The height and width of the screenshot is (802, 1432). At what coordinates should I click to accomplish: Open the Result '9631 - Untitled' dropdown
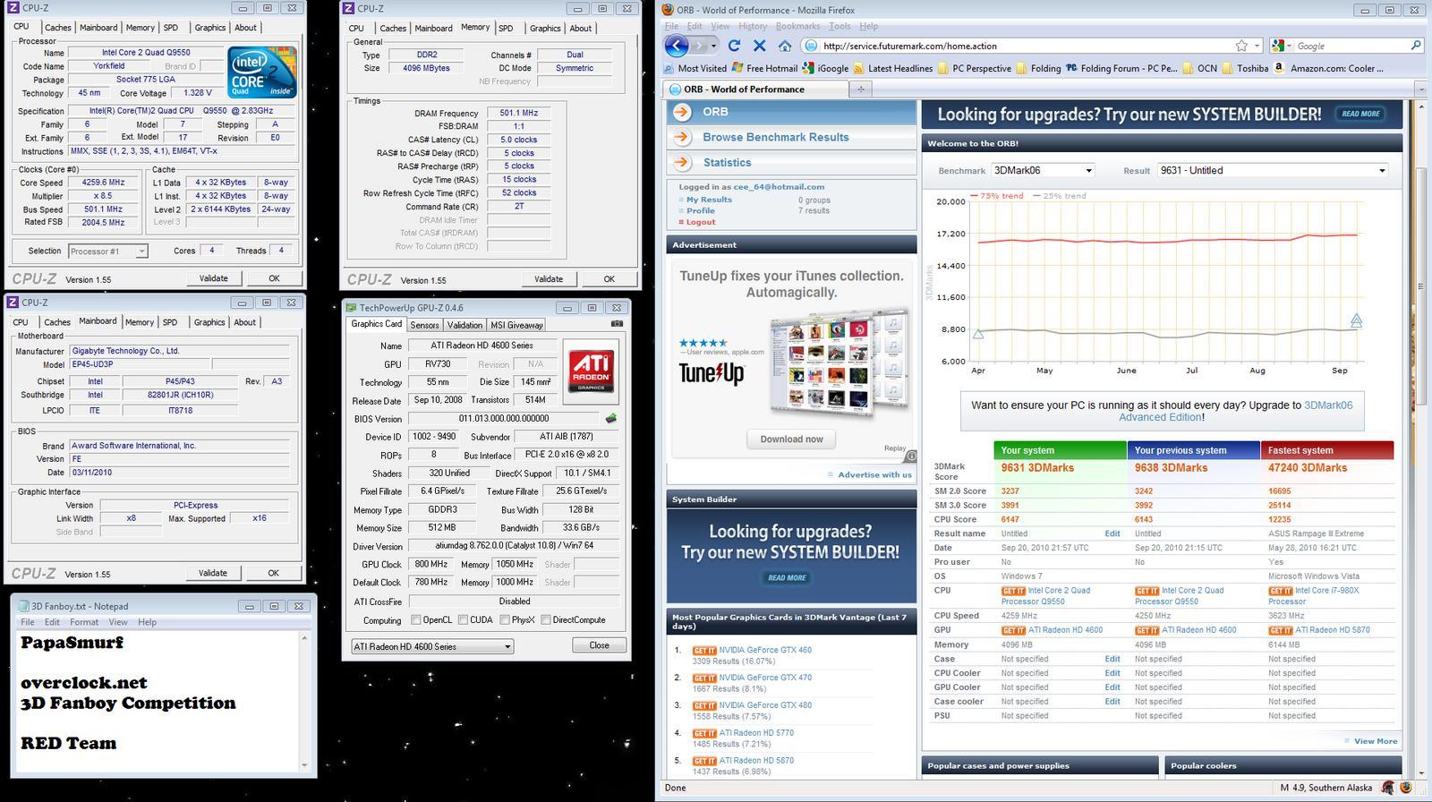(1272, 170)
